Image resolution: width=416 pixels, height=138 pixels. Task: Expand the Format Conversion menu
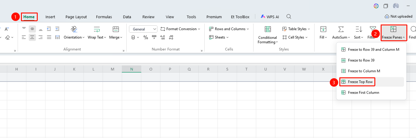[x=180, y=29]
